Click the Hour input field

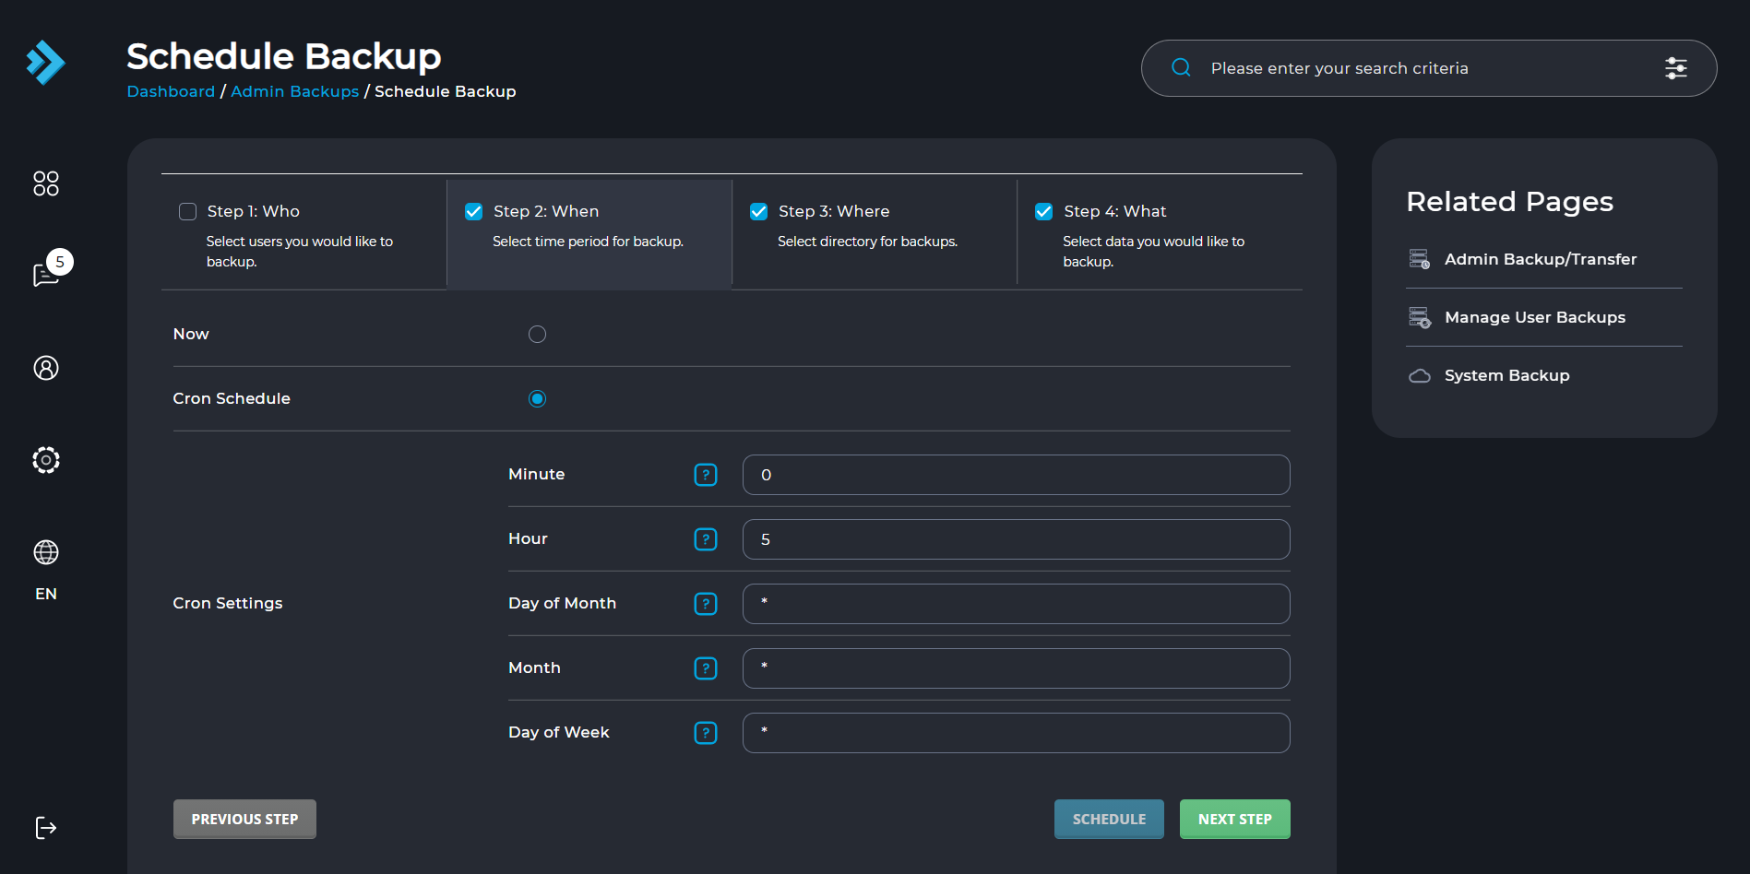tap(1016, 539)
